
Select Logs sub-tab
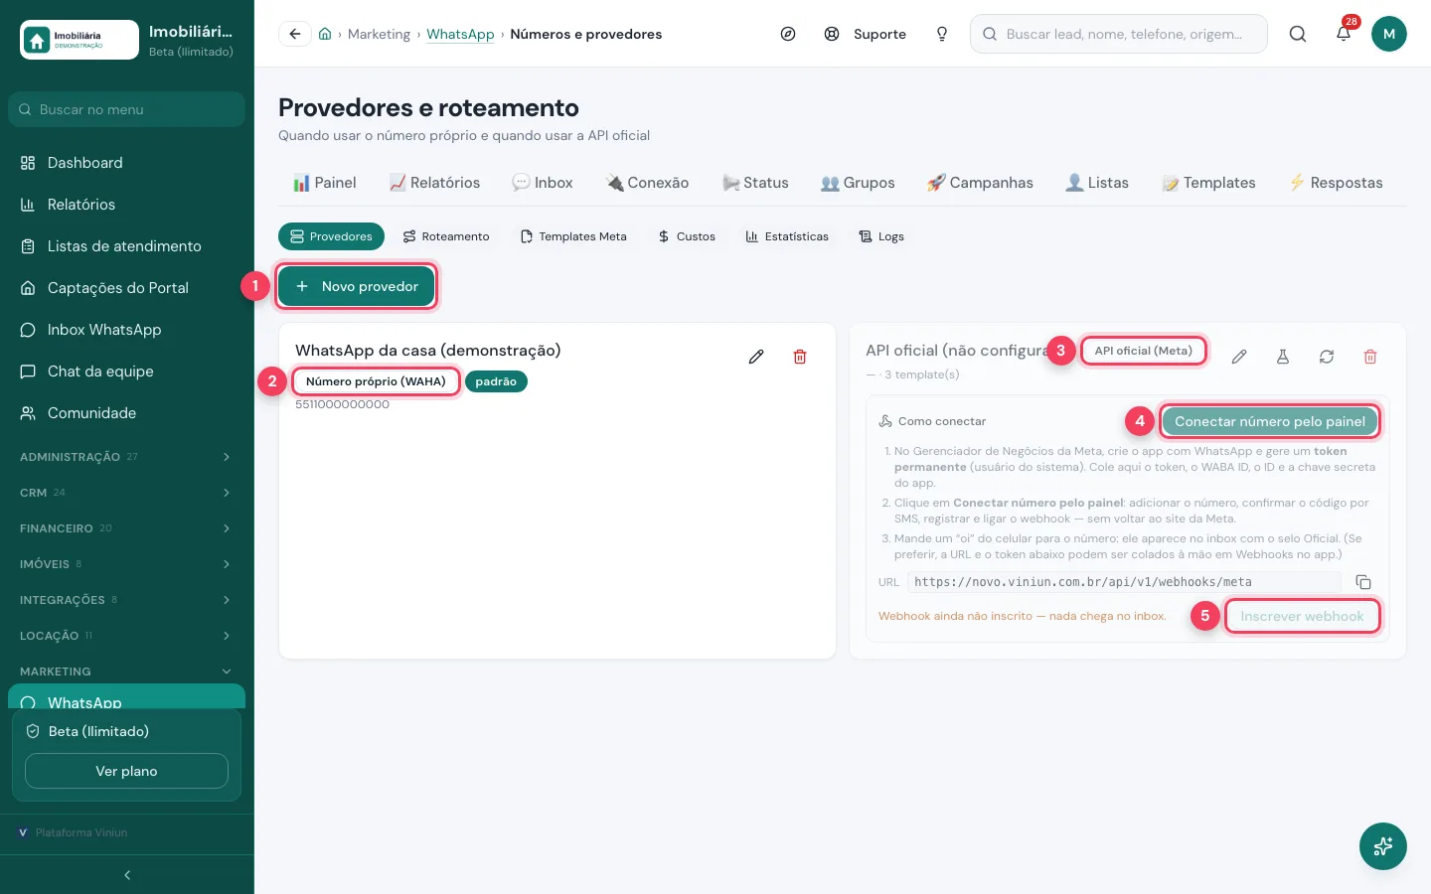point(881,236)
